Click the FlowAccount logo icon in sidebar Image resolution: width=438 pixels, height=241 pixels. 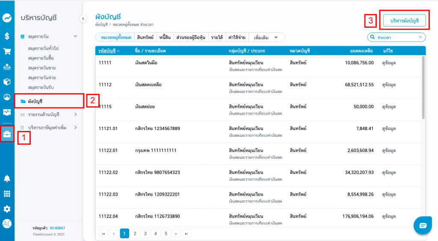7,18
